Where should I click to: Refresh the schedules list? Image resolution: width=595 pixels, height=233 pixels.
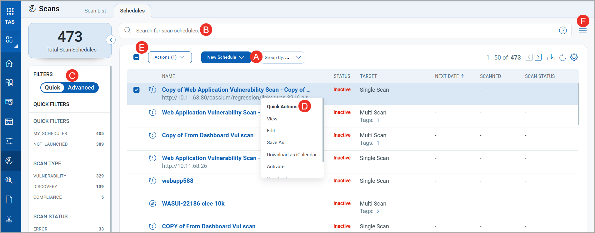click(562, 57)
